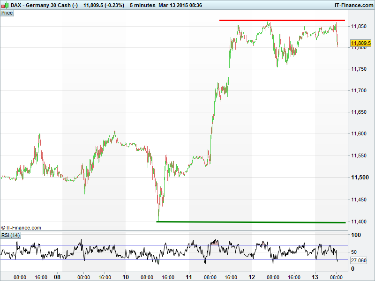
Task: Select the green support line
Action: (x=251, y=222)
